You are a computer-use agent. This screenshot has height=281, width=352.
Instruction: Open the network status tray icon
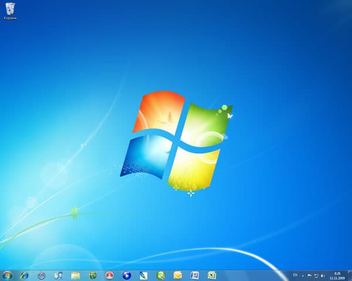[x=316, y=275]
